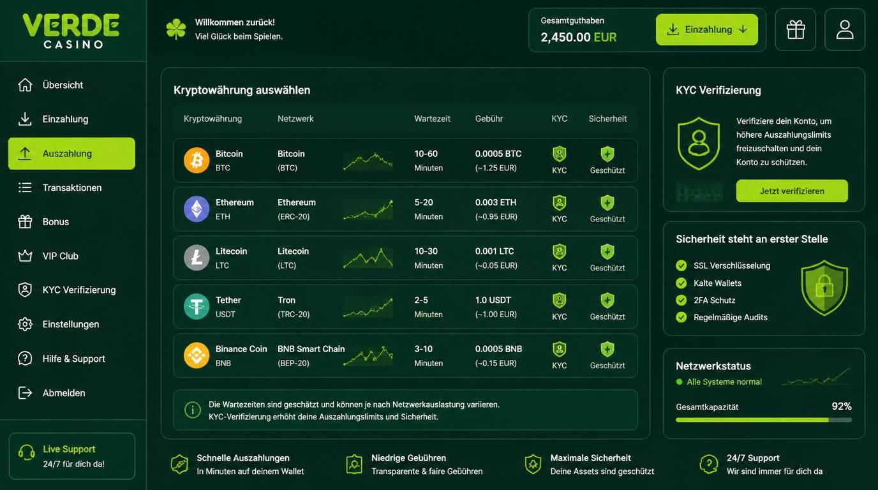Click the Bitcoin network price chart
The image size is (878, 490).
coord(368,161)
